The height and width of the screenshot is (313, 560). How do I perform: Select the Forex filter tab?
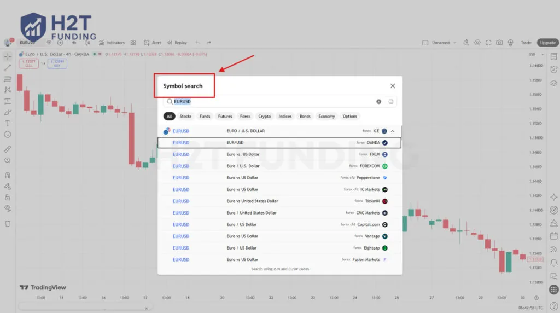[x=245, y=116]
